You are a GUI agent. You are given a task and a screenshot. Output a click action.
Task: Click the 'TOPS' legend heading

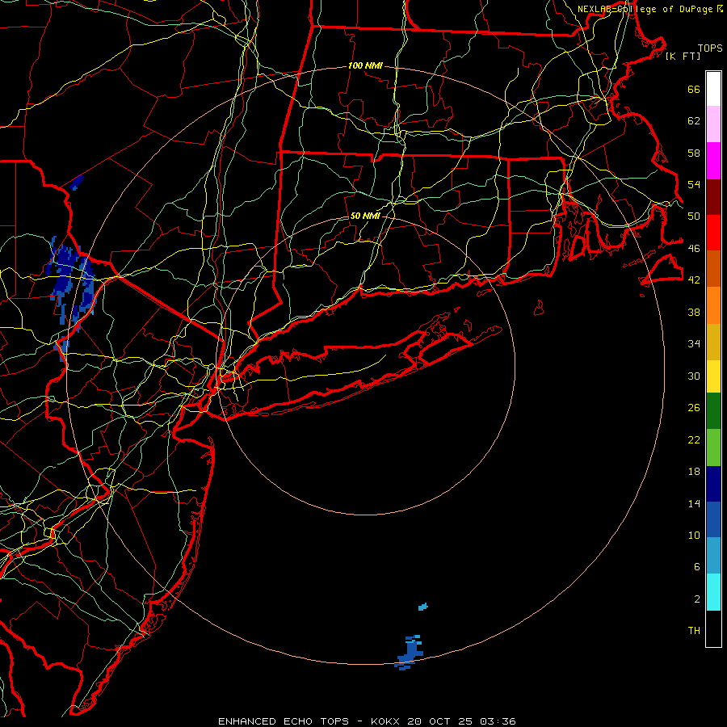pos(710,48)
